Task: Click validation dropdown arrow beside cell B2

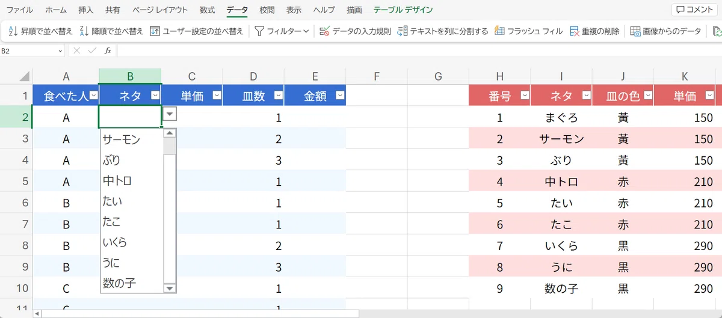Action: pos(170,115)
